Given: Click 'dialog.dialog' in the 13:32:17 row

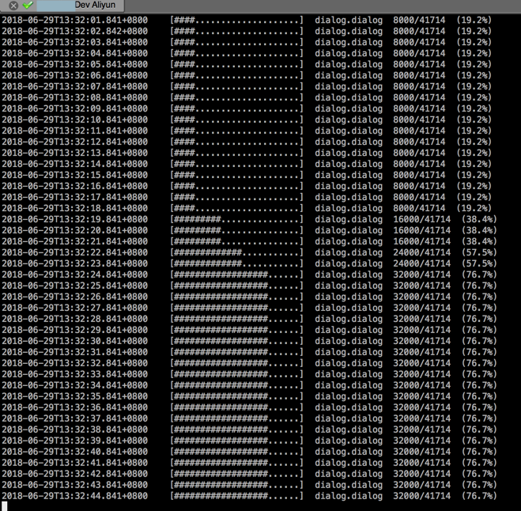Looking at the screenshot, I should coord(349,197).
